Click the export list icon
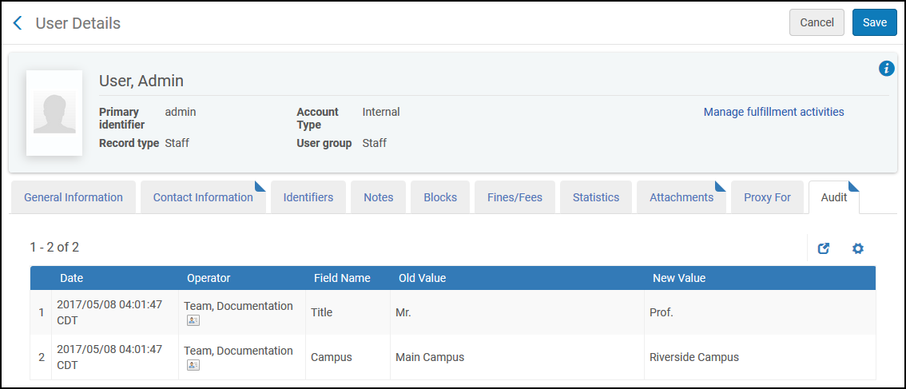Image resolution: width=906 pixels, height=389 pixels. click(824, 248)
